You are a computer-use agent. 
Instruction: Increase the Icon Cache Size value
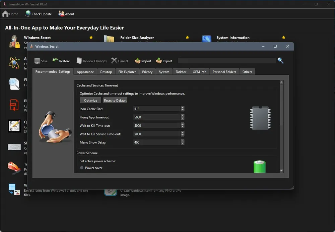183,107
